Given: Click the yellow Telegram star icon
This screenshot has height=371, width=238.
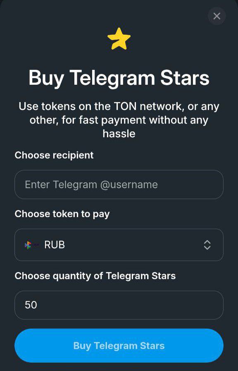Looking at the screenshot, I should tap(119, 39).
